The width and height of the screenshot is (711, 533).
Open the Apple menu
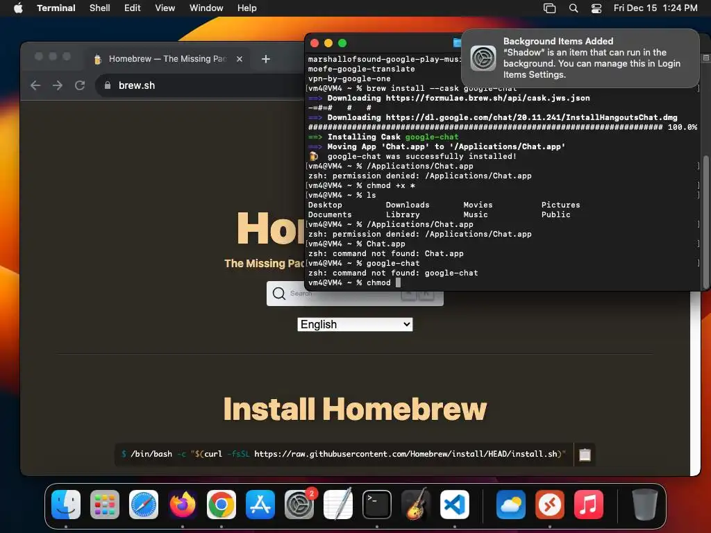click(18, 8)
